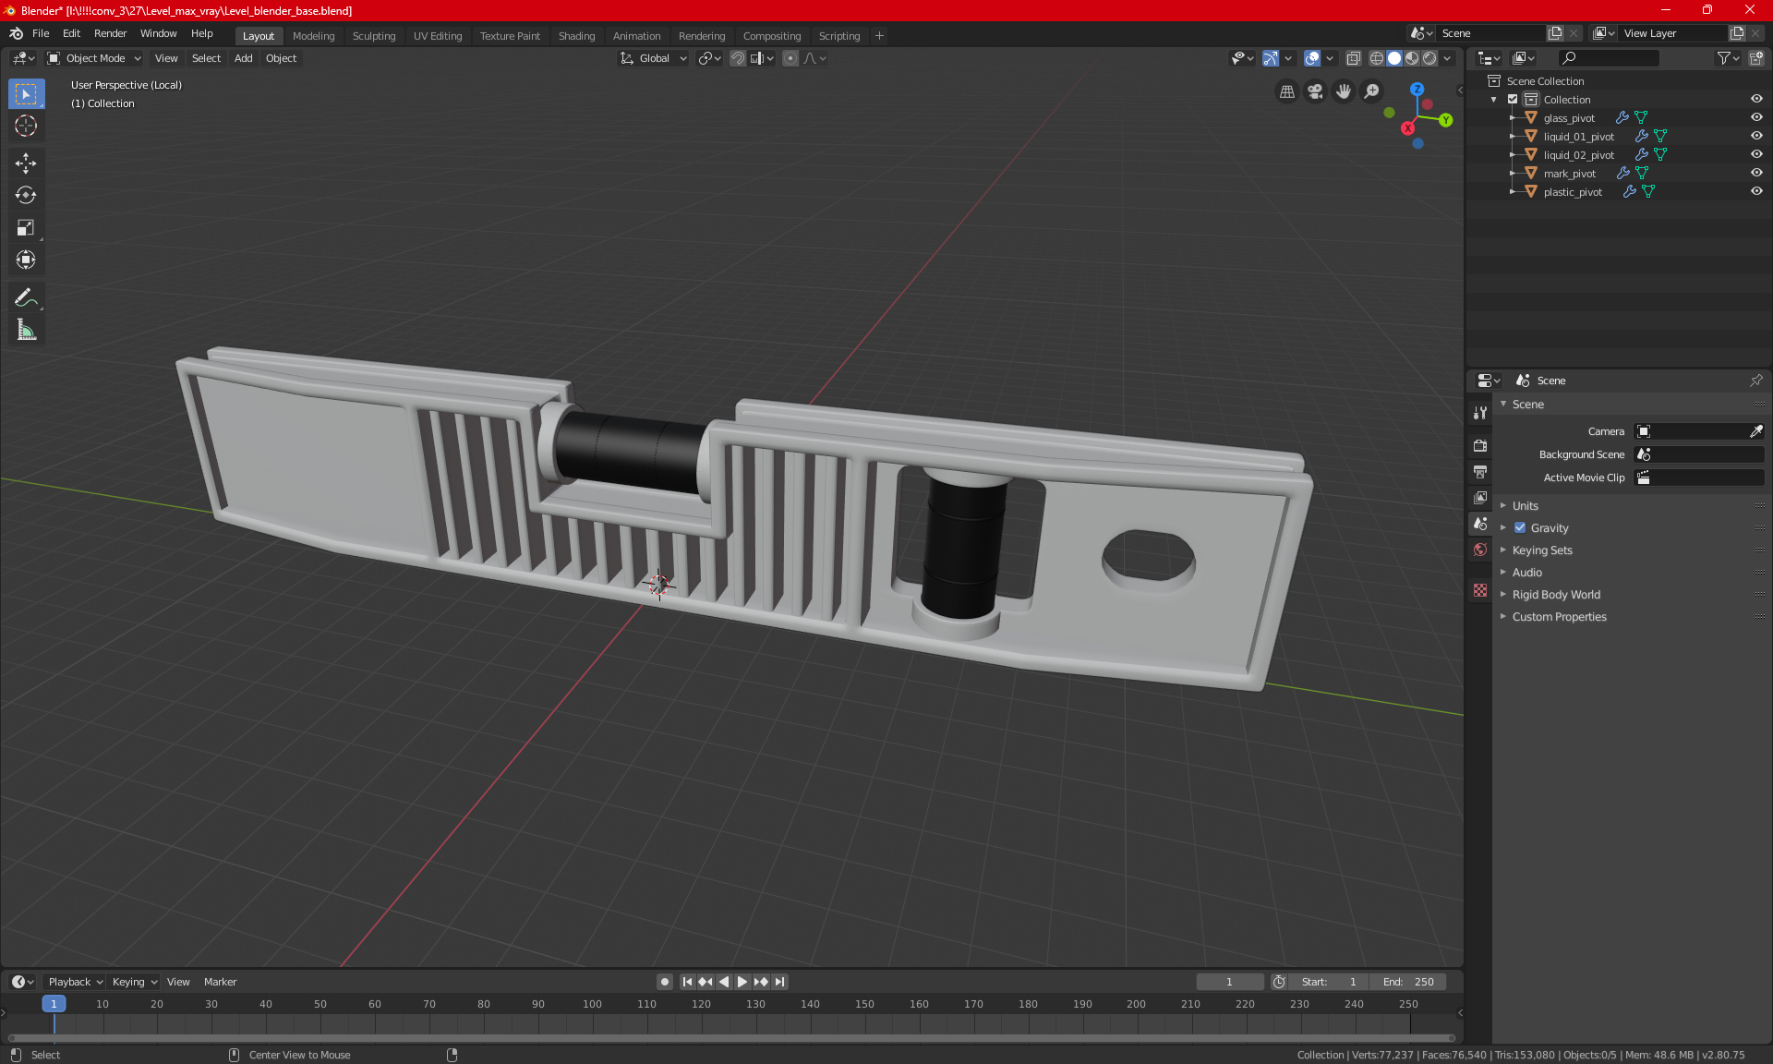The image size is (1773, 1064).
Task: Select the Annotate pencil tool
Action: [26, 297]
